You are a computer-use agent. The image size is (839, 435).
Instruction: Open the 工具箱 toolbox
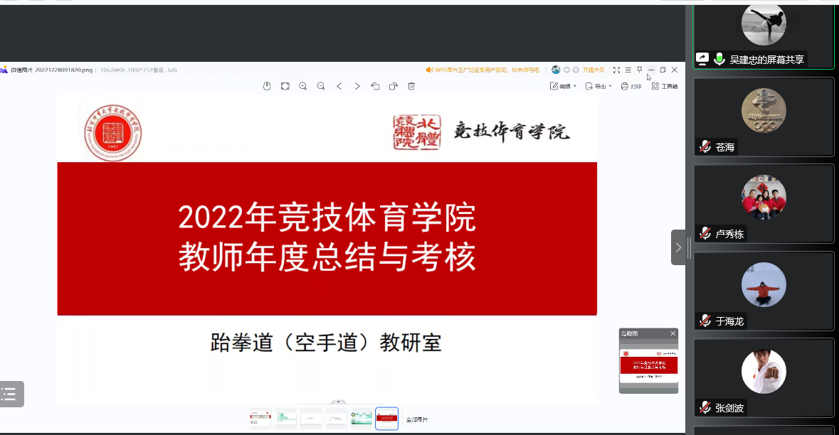(x=661, y=85)
